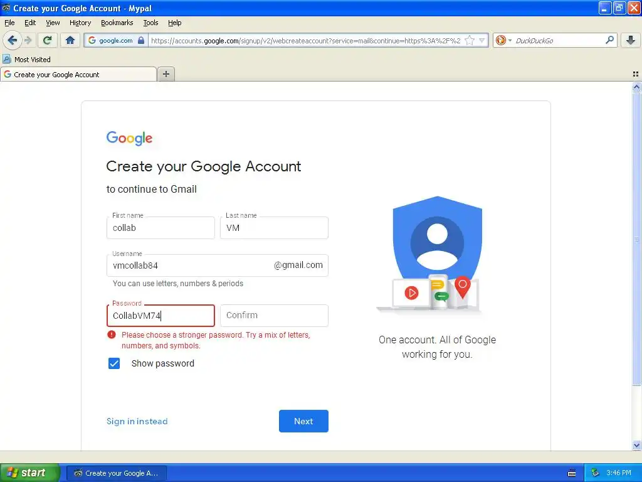Click the vertical scrollbar thumb
Image resolution: width=642 pixels, height=482 pixels.
[x=636, y=238]
